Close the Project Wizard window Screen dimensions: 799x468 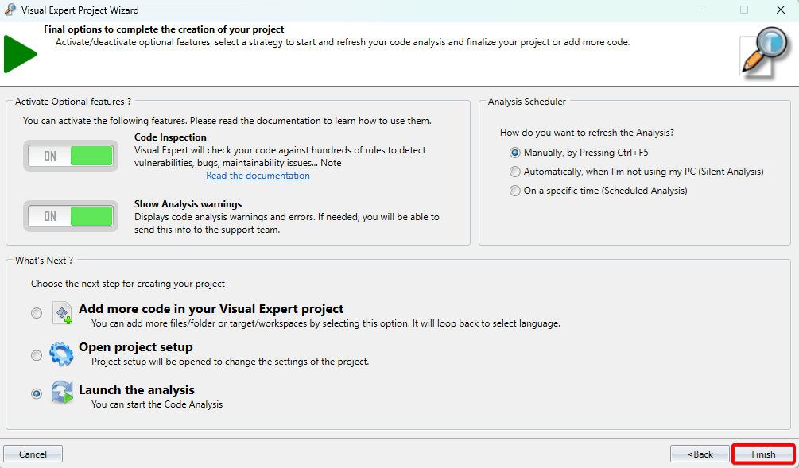[780, 10]
